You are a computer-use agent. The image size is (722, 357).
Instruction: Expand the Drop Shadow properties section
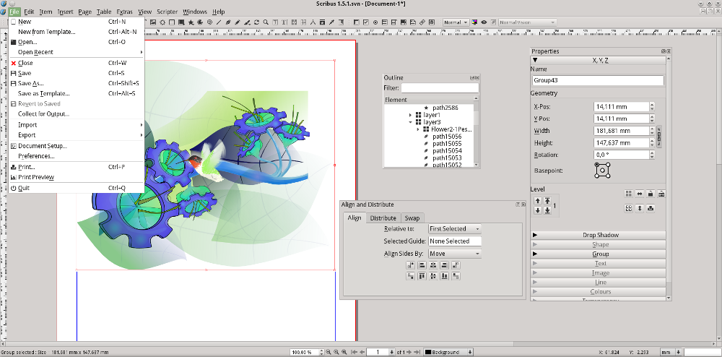click(598, 235)
